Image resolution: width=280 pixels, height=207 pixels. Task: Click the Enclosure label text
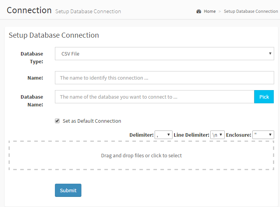coord(238,135)
